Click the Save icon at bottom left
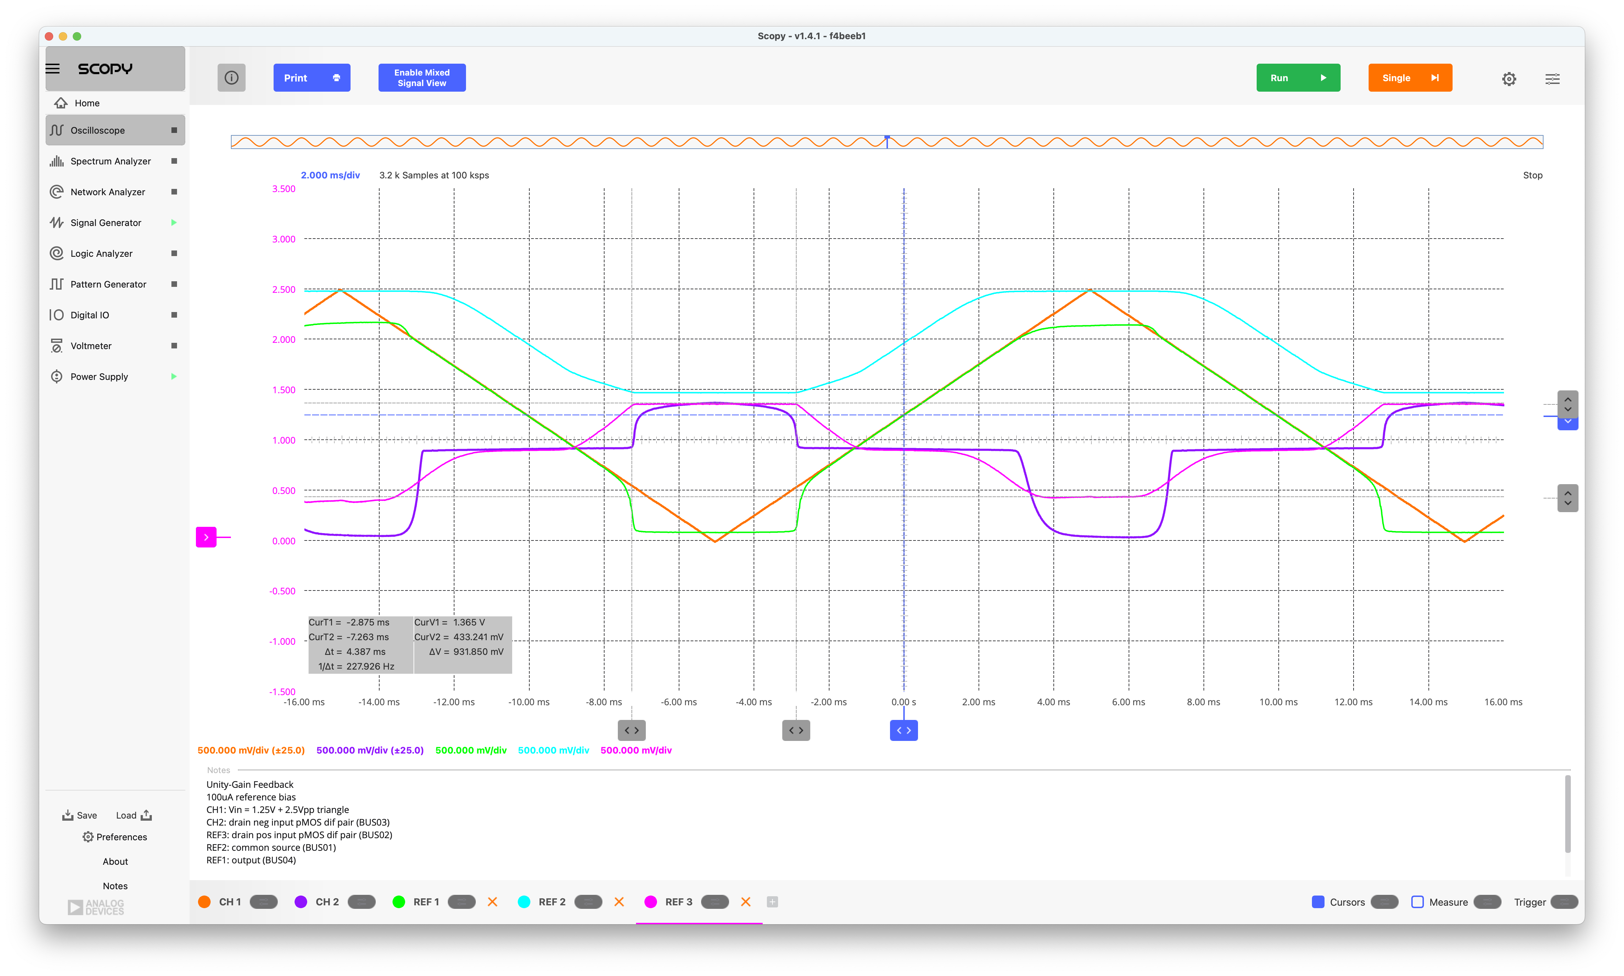This screenshot has width=1624, height=976. coord(68,815)
